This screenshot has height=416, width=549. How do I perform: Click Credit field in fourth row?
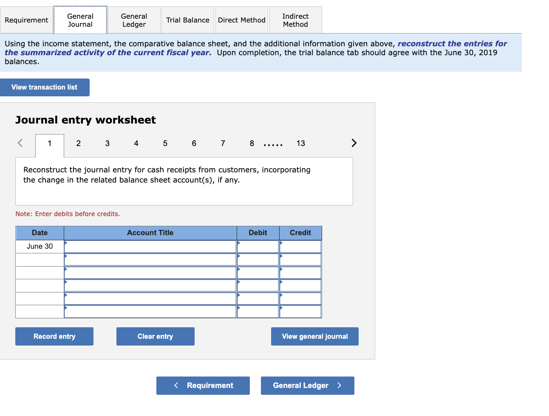pyautogui.click(x=300, y=286)
